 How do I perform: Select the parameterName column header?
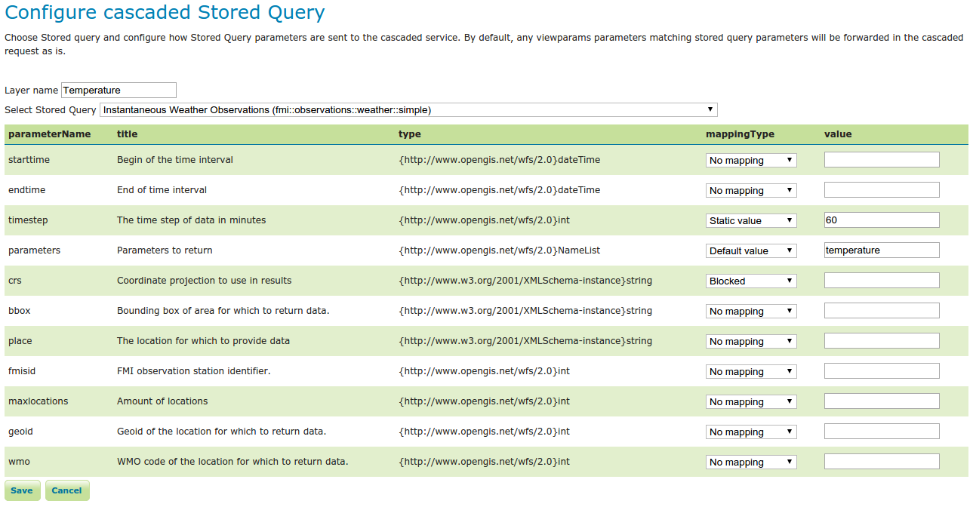(49, 134)
